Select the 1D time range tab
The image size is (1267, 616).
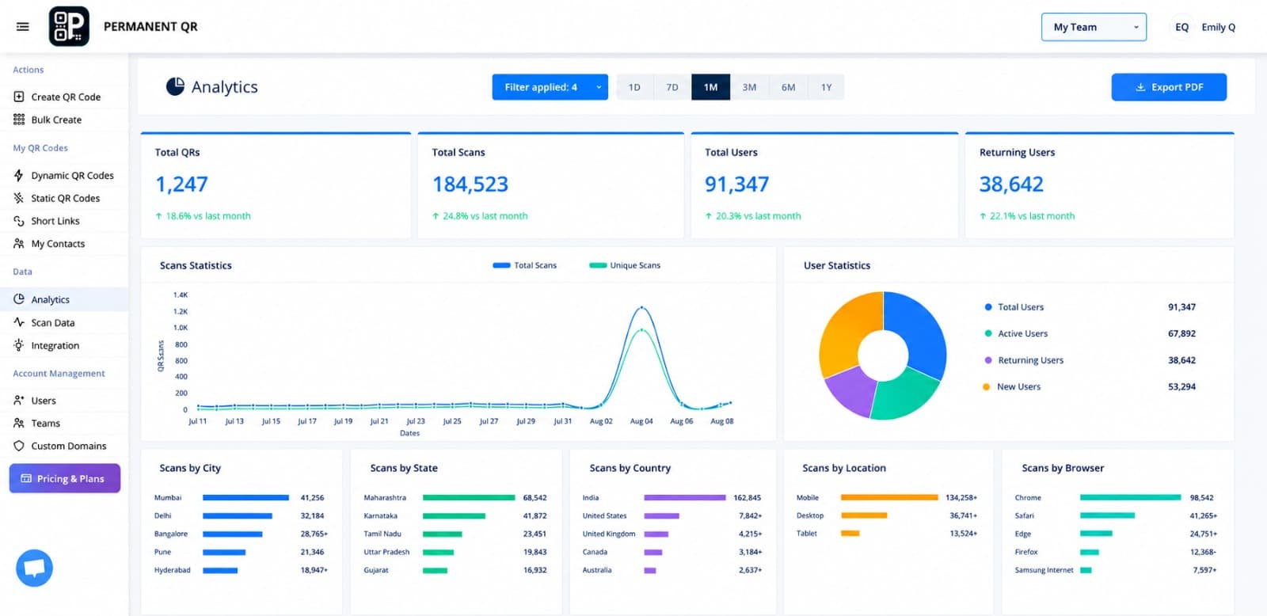tap(634, 87)
